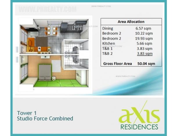Select the Area Allocation table header

click(131, 22)
